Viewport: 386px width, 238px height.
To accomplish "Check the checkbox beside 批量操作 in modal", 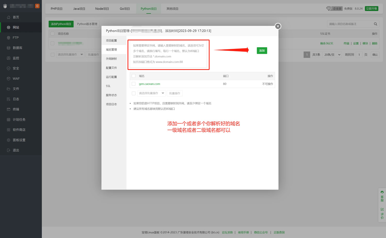I will pyautogui.click(x=134, y=93).
